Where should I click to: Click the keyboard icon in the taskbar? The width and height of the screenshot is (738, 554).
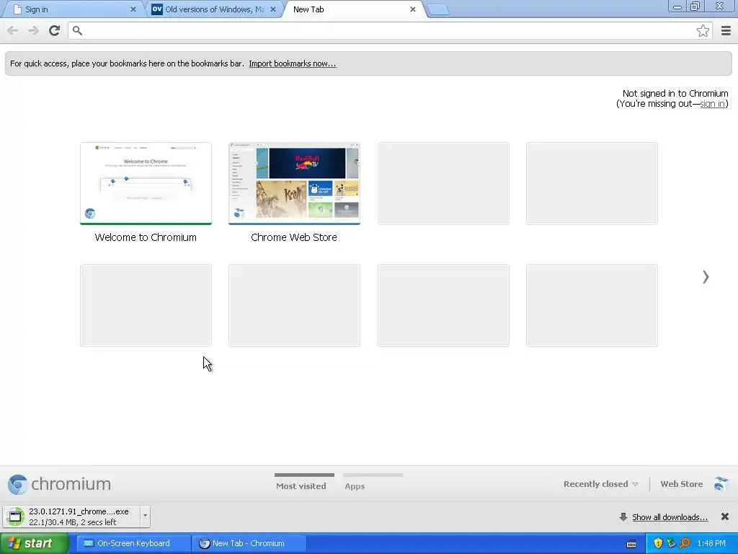tap(631, 544)
